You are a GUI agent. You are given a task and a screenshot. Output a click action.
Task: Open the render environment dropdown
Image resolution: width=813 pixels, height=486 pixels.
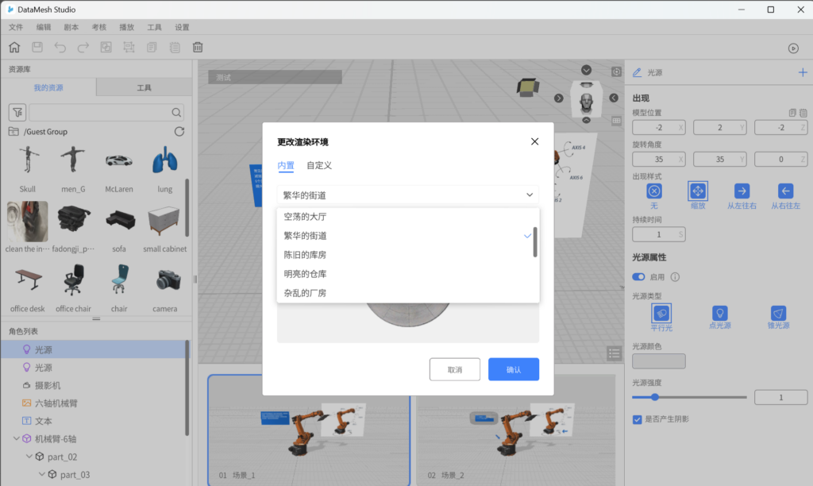click(x=408, y=195)
